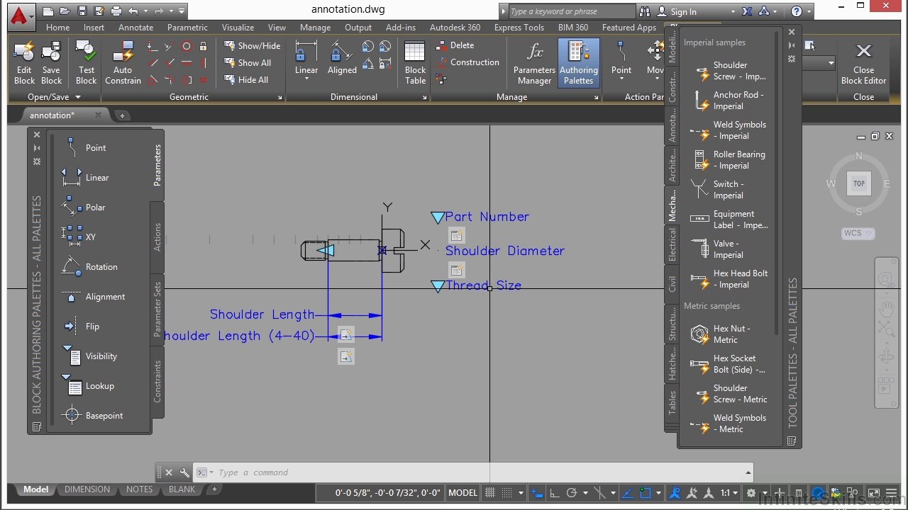
Task: Close the annotation drawing file tab
Action: point(98,115)
